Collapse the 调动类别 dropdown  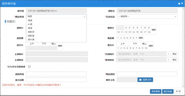[84, 17]
